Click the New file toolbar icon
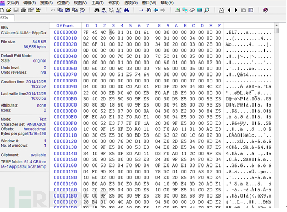Image resolution: width=287 pixels, height=212 pixels. tap(2, 10)
